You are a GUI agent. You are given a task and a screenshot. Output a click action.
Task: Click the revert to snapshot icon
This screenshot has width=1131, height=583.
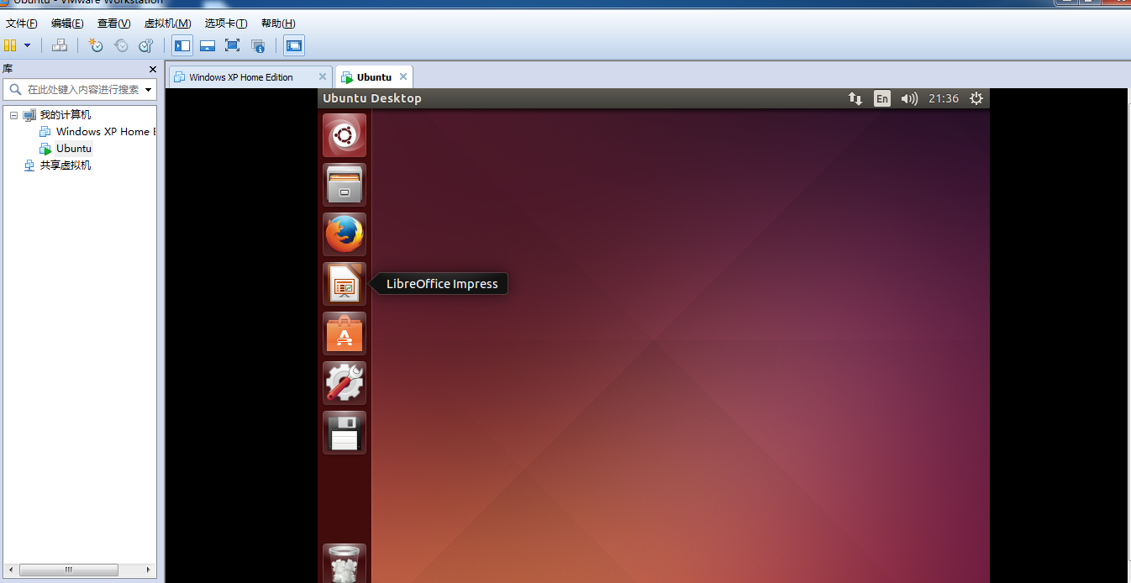[x=121, y=45]
